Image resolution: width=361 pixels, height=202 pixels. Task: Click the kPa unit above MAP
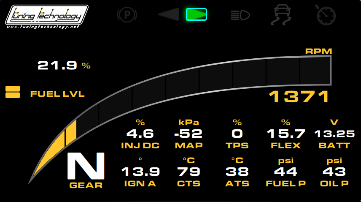[x=189, y=122]
